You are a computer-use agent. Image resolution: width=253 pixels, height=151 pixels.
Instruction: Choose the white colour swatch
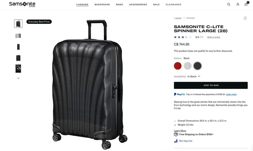(x=188, y=66)
